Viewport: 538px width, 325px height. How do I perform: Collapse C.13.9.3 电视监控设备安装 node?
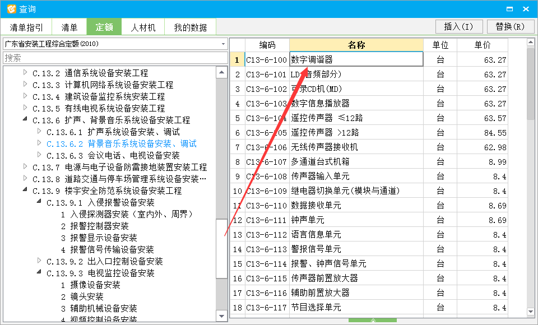(x=39, y=272)
